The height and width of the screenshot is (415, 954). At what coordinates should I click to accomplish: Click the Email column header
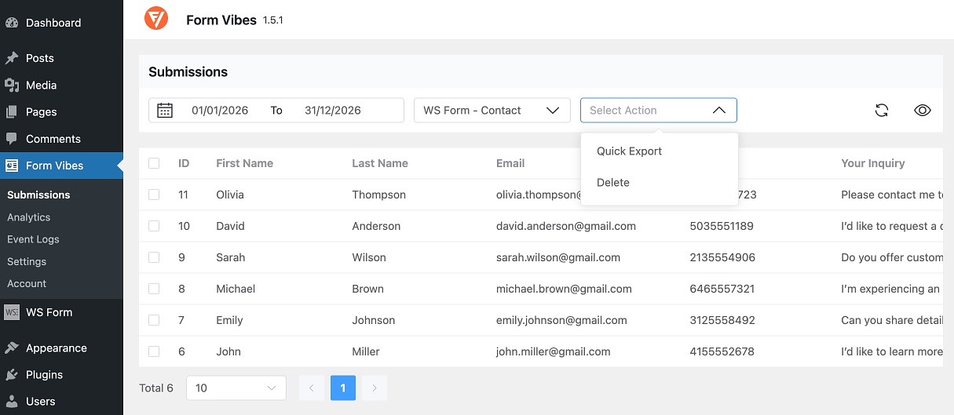click(510, 163)
